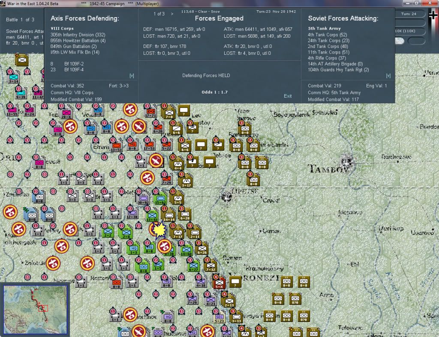Select the green HQ 1=3 counter
This screenshot has height=337, width=439.
pyautogui.click(x=133, y=248)
